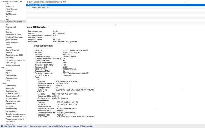Show Камера information
The width and height of the screenshot is (205, 128).
click(9, 47)
